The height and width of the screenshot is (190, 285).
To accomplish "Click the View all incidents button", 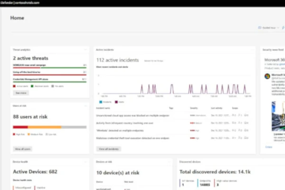I will [x=109, y=149].
